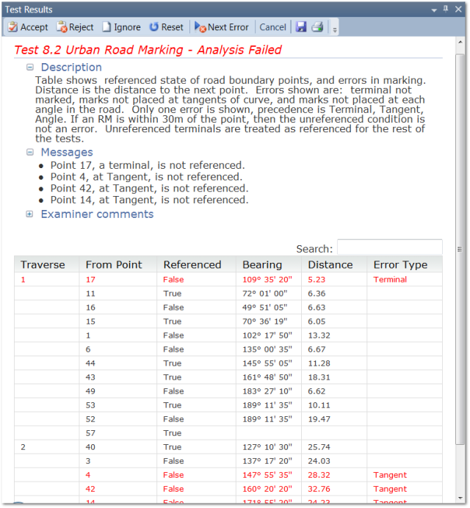Collapse the Description section
470x508 pixels.
(30, 68)
